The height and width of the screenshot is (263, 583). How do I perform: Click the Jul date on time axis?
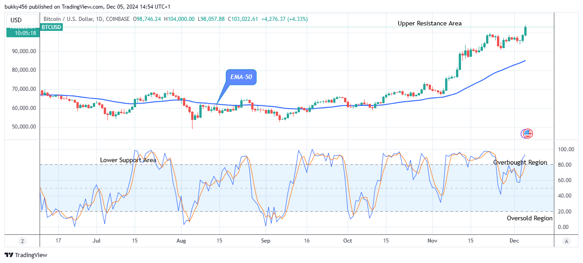[x=96, y=241]
